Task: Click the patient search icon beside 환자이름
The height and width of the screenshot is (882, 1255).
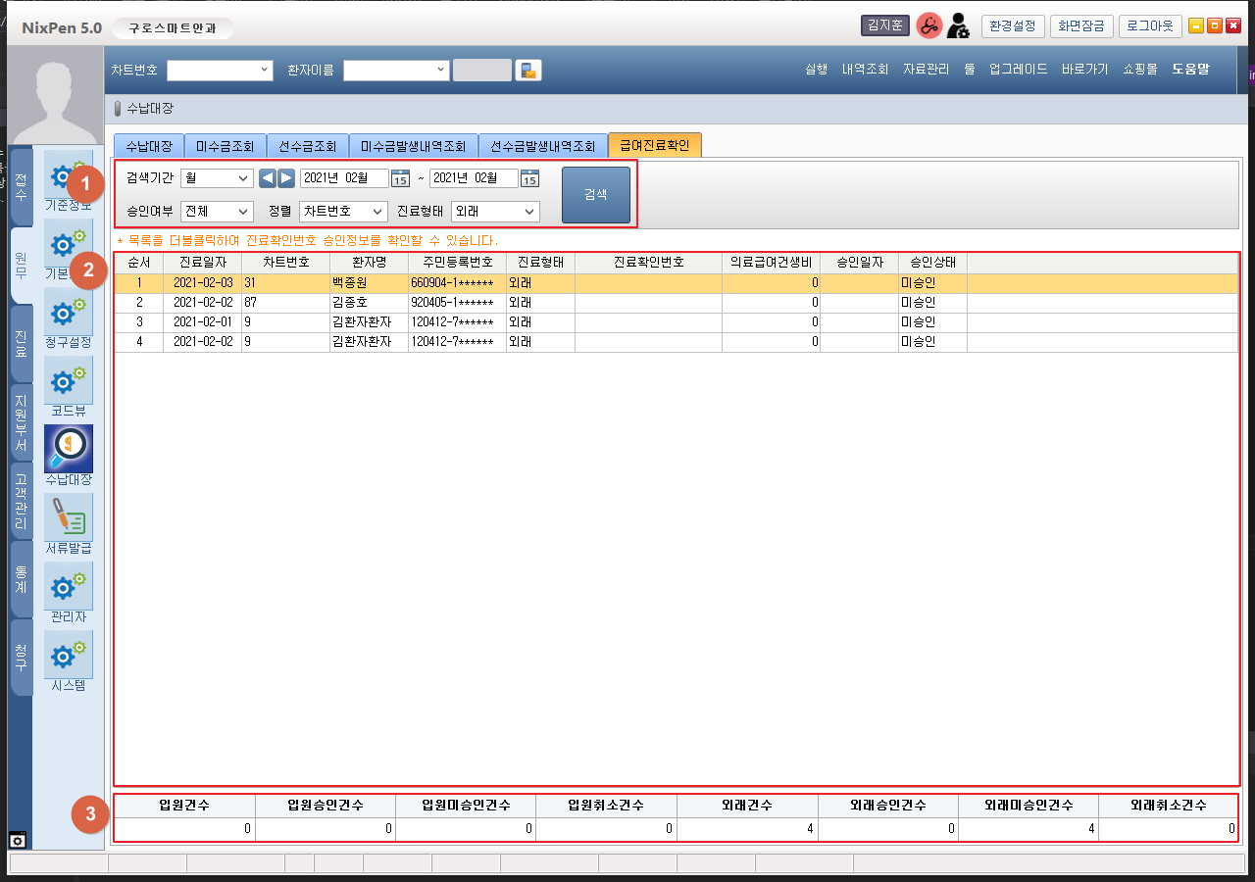Action: point(528,71)
